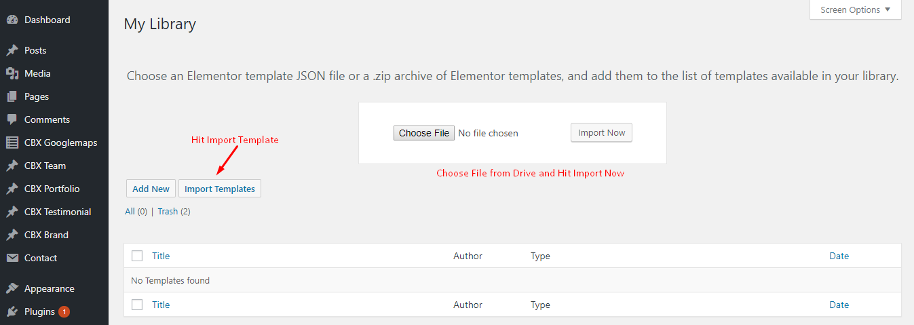Sort templates by Date header
The image size is (914, 325).
click(x=839, y=256)
